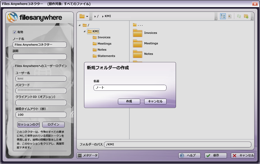Collapse the KMI folder in tree
This screenshot has height=164, width=260.
[85, 31]
